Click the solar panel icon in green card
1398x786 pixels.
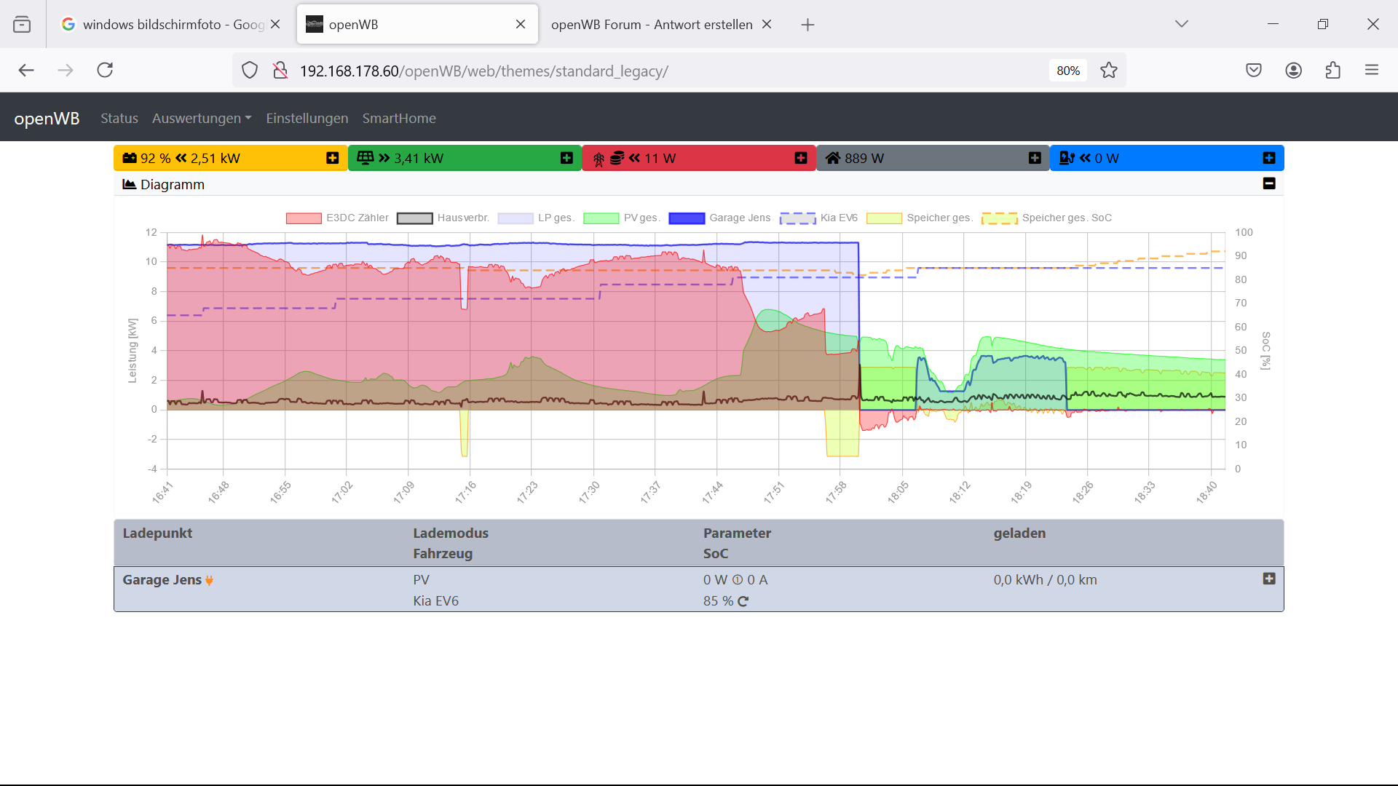click(x=366, y=158)
